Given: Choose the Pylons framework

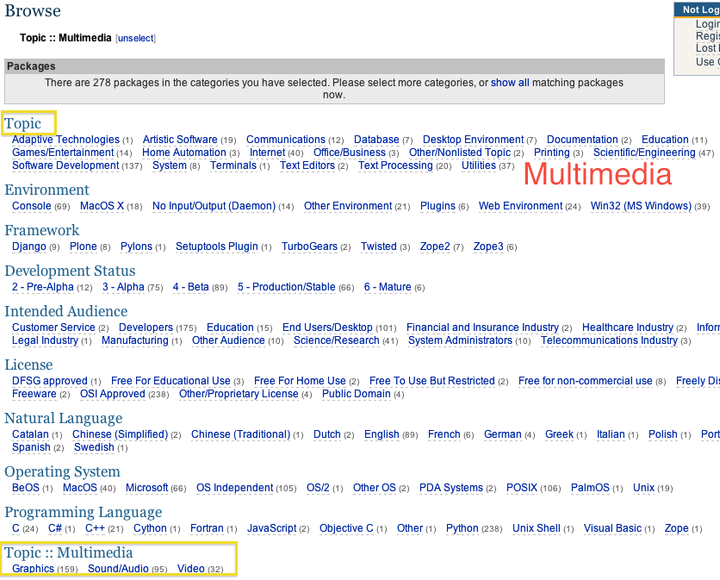Looking at the screenshot, I should click(136, 246).
